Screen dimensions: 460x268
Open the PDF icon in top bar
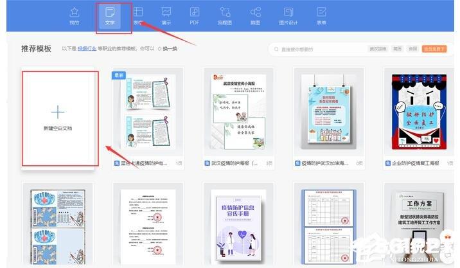coord(195,12)
